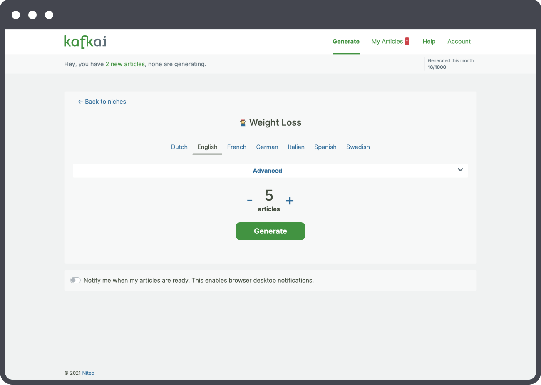Click the green traffic light window button
541x385 pixels.
(x=49, y=15)
